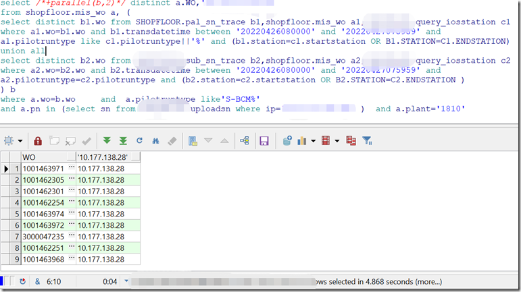Click the grid top-left select-all corner
This screenshot has width=521, height=292.
click(5, 157)
